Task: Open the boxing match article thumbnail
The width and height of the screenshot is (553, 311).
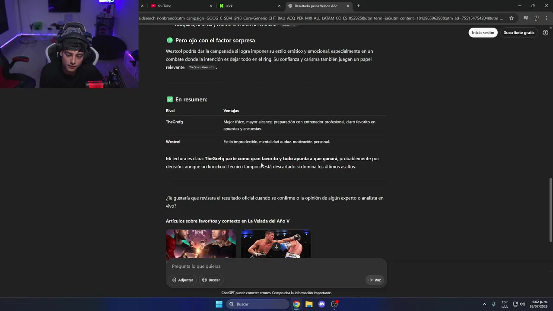Action: [276, 244]
